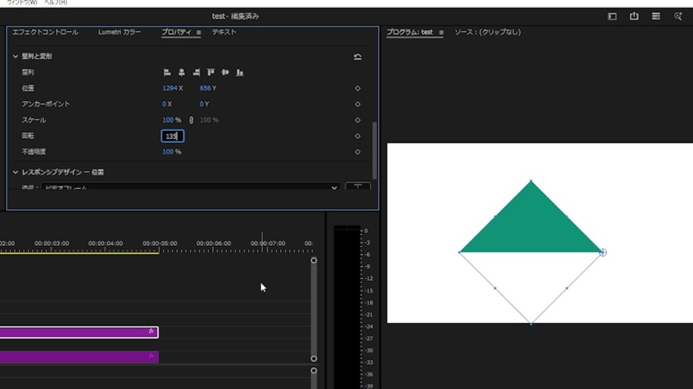Click the export share icon in header
This screenshot has height=389, width=693.
click(634, 16)
